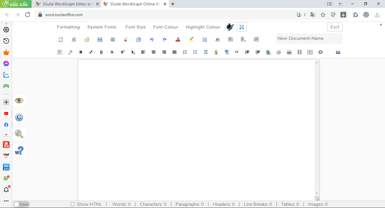
Task: Open the Formatting dropdown menu
Action: pyautogui.click(x=68, y=27)
